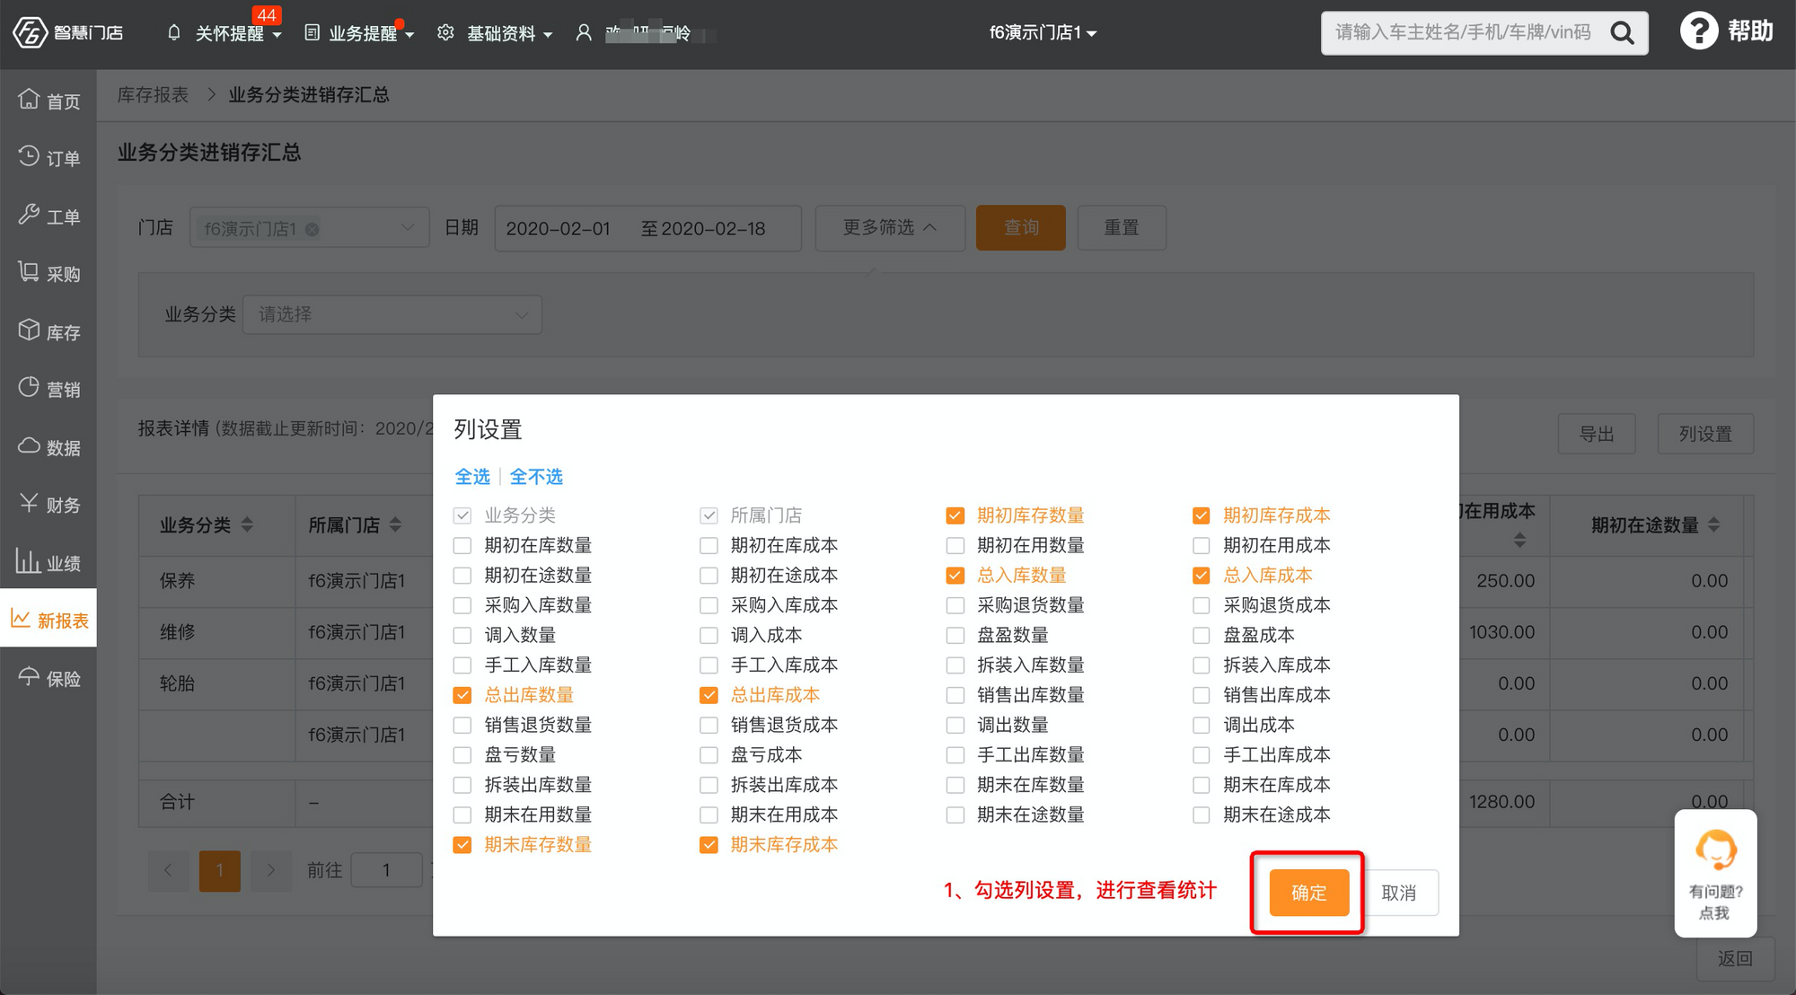Click the 列设置 button on report page
Viewport: 1796px width, 995px height.
(x=1705, y=434)
